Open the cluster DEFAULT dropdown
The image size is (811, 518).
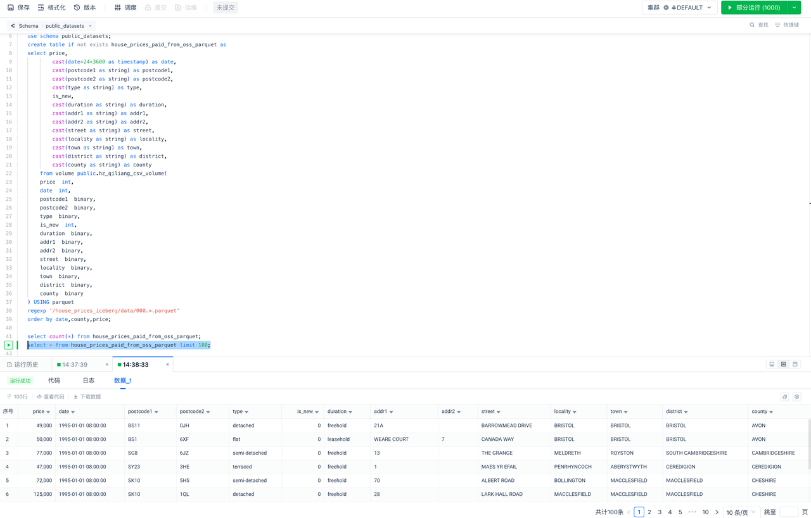click(x=680, y=8)
